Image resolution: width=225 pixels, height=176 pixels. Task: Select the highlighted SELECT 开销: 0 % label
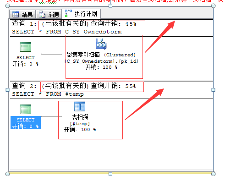pos(26,123)
